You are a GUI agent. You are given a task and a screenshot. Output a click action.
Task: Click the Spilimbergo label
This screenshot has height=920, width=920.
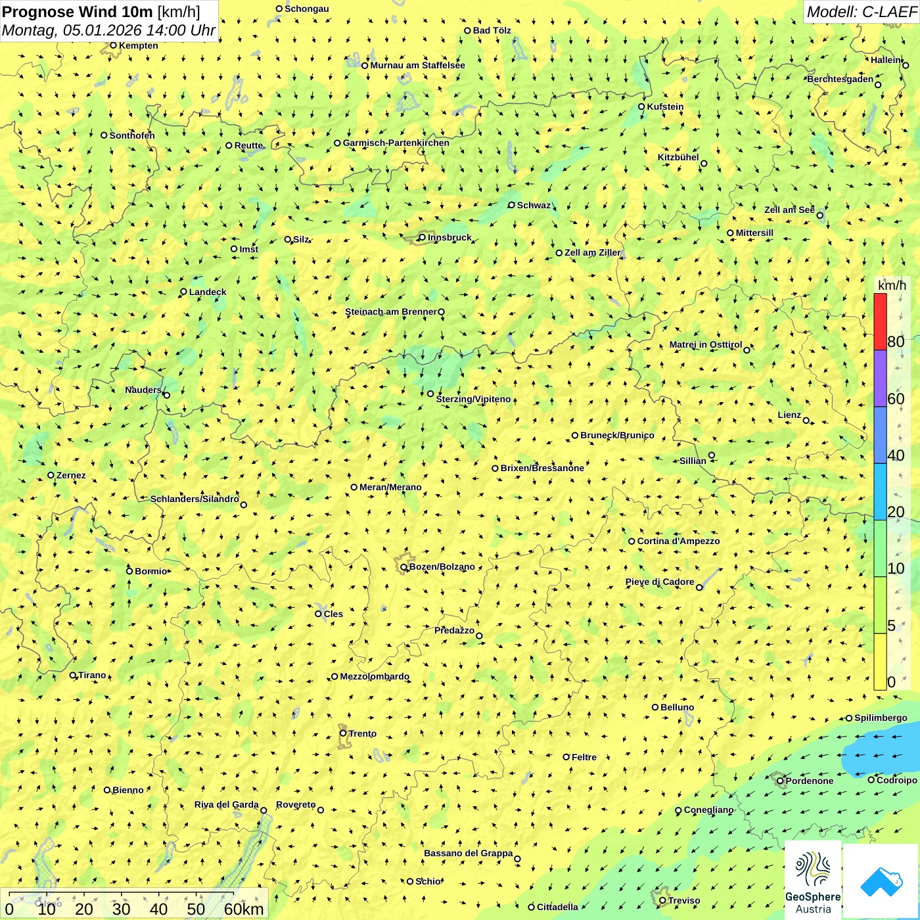[x=881, y=718]
